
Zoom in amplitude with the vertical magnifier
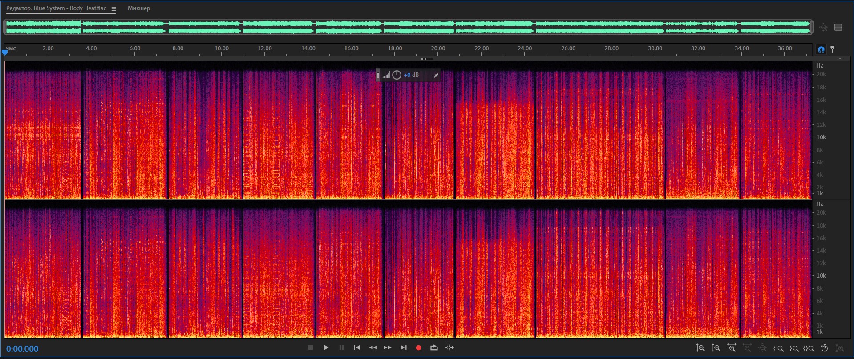click(700, 348)
